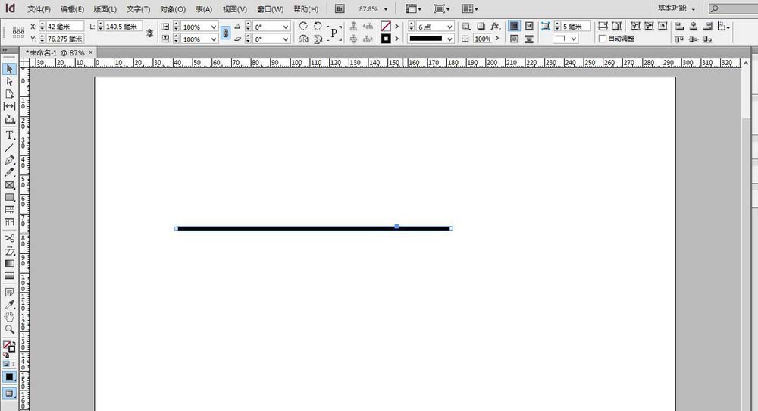This screenshot has height=411, width=758.
Task: Open the 对象(O) menu
Action: click(173, 9)
